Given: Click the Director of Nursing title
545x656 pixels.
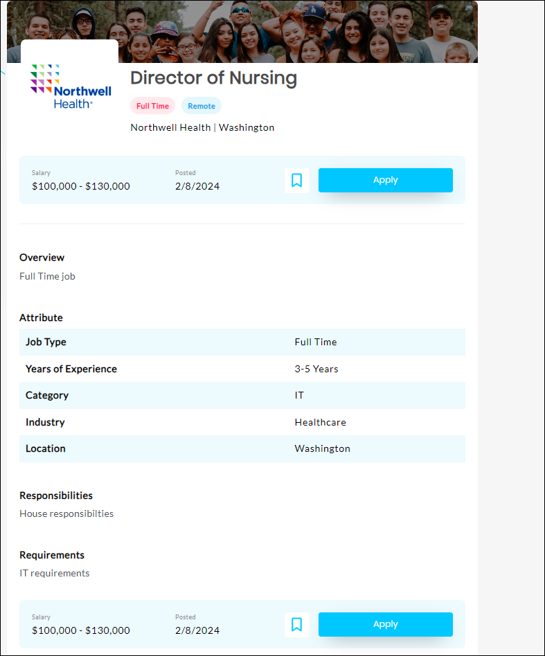Looking at the screenshot, I should point(213,78).
